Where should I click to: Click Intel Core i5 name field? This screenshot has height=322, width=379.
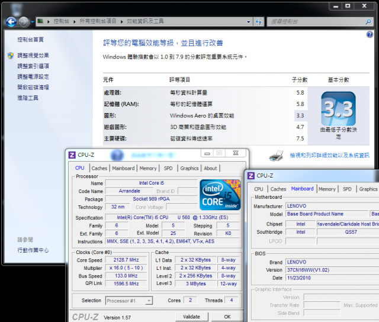(x=152, y=183)
